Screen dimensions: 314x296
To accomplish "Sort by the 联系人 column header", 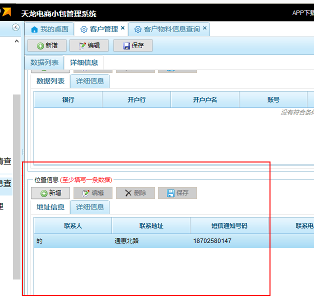I will pyautogui.click(x=73, y=226).
